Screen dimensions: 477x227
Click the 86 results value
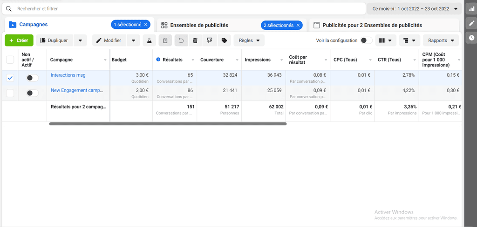[191, 90]
